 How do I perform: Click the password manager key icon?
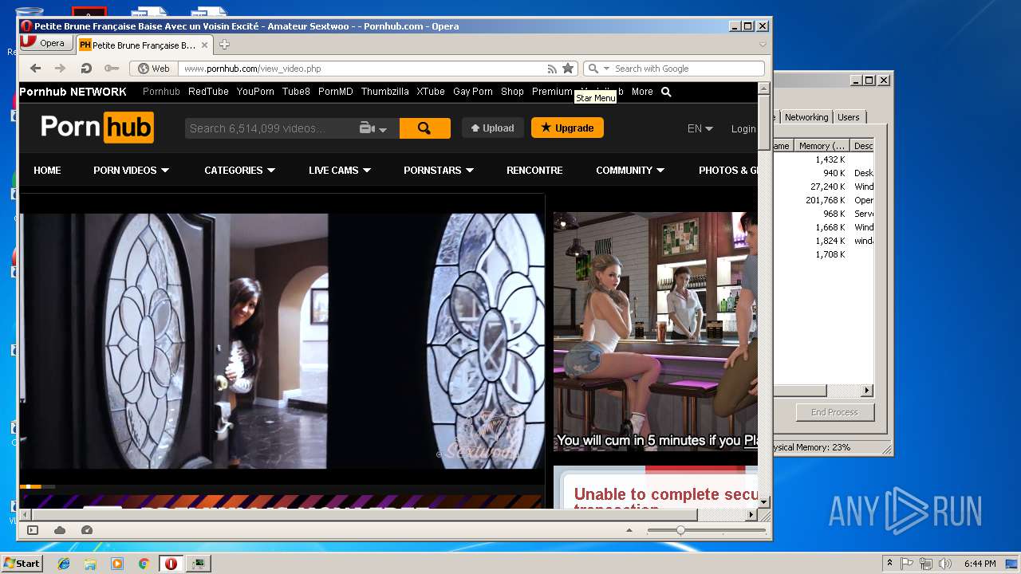112,69
